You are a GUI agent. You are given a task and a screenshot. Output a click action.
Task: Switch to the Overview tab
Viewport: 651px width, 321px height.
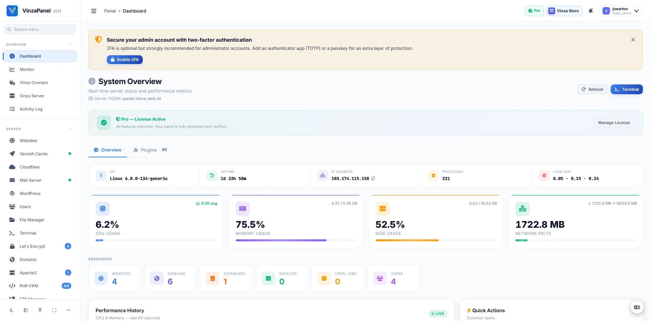pyautogui.click(x=108, y=150)
